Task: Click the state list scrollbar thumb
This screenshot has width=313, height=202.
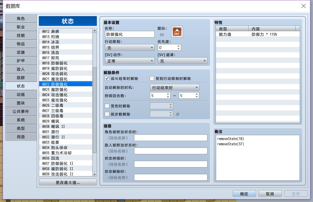Action: click(x=95, y=110)
